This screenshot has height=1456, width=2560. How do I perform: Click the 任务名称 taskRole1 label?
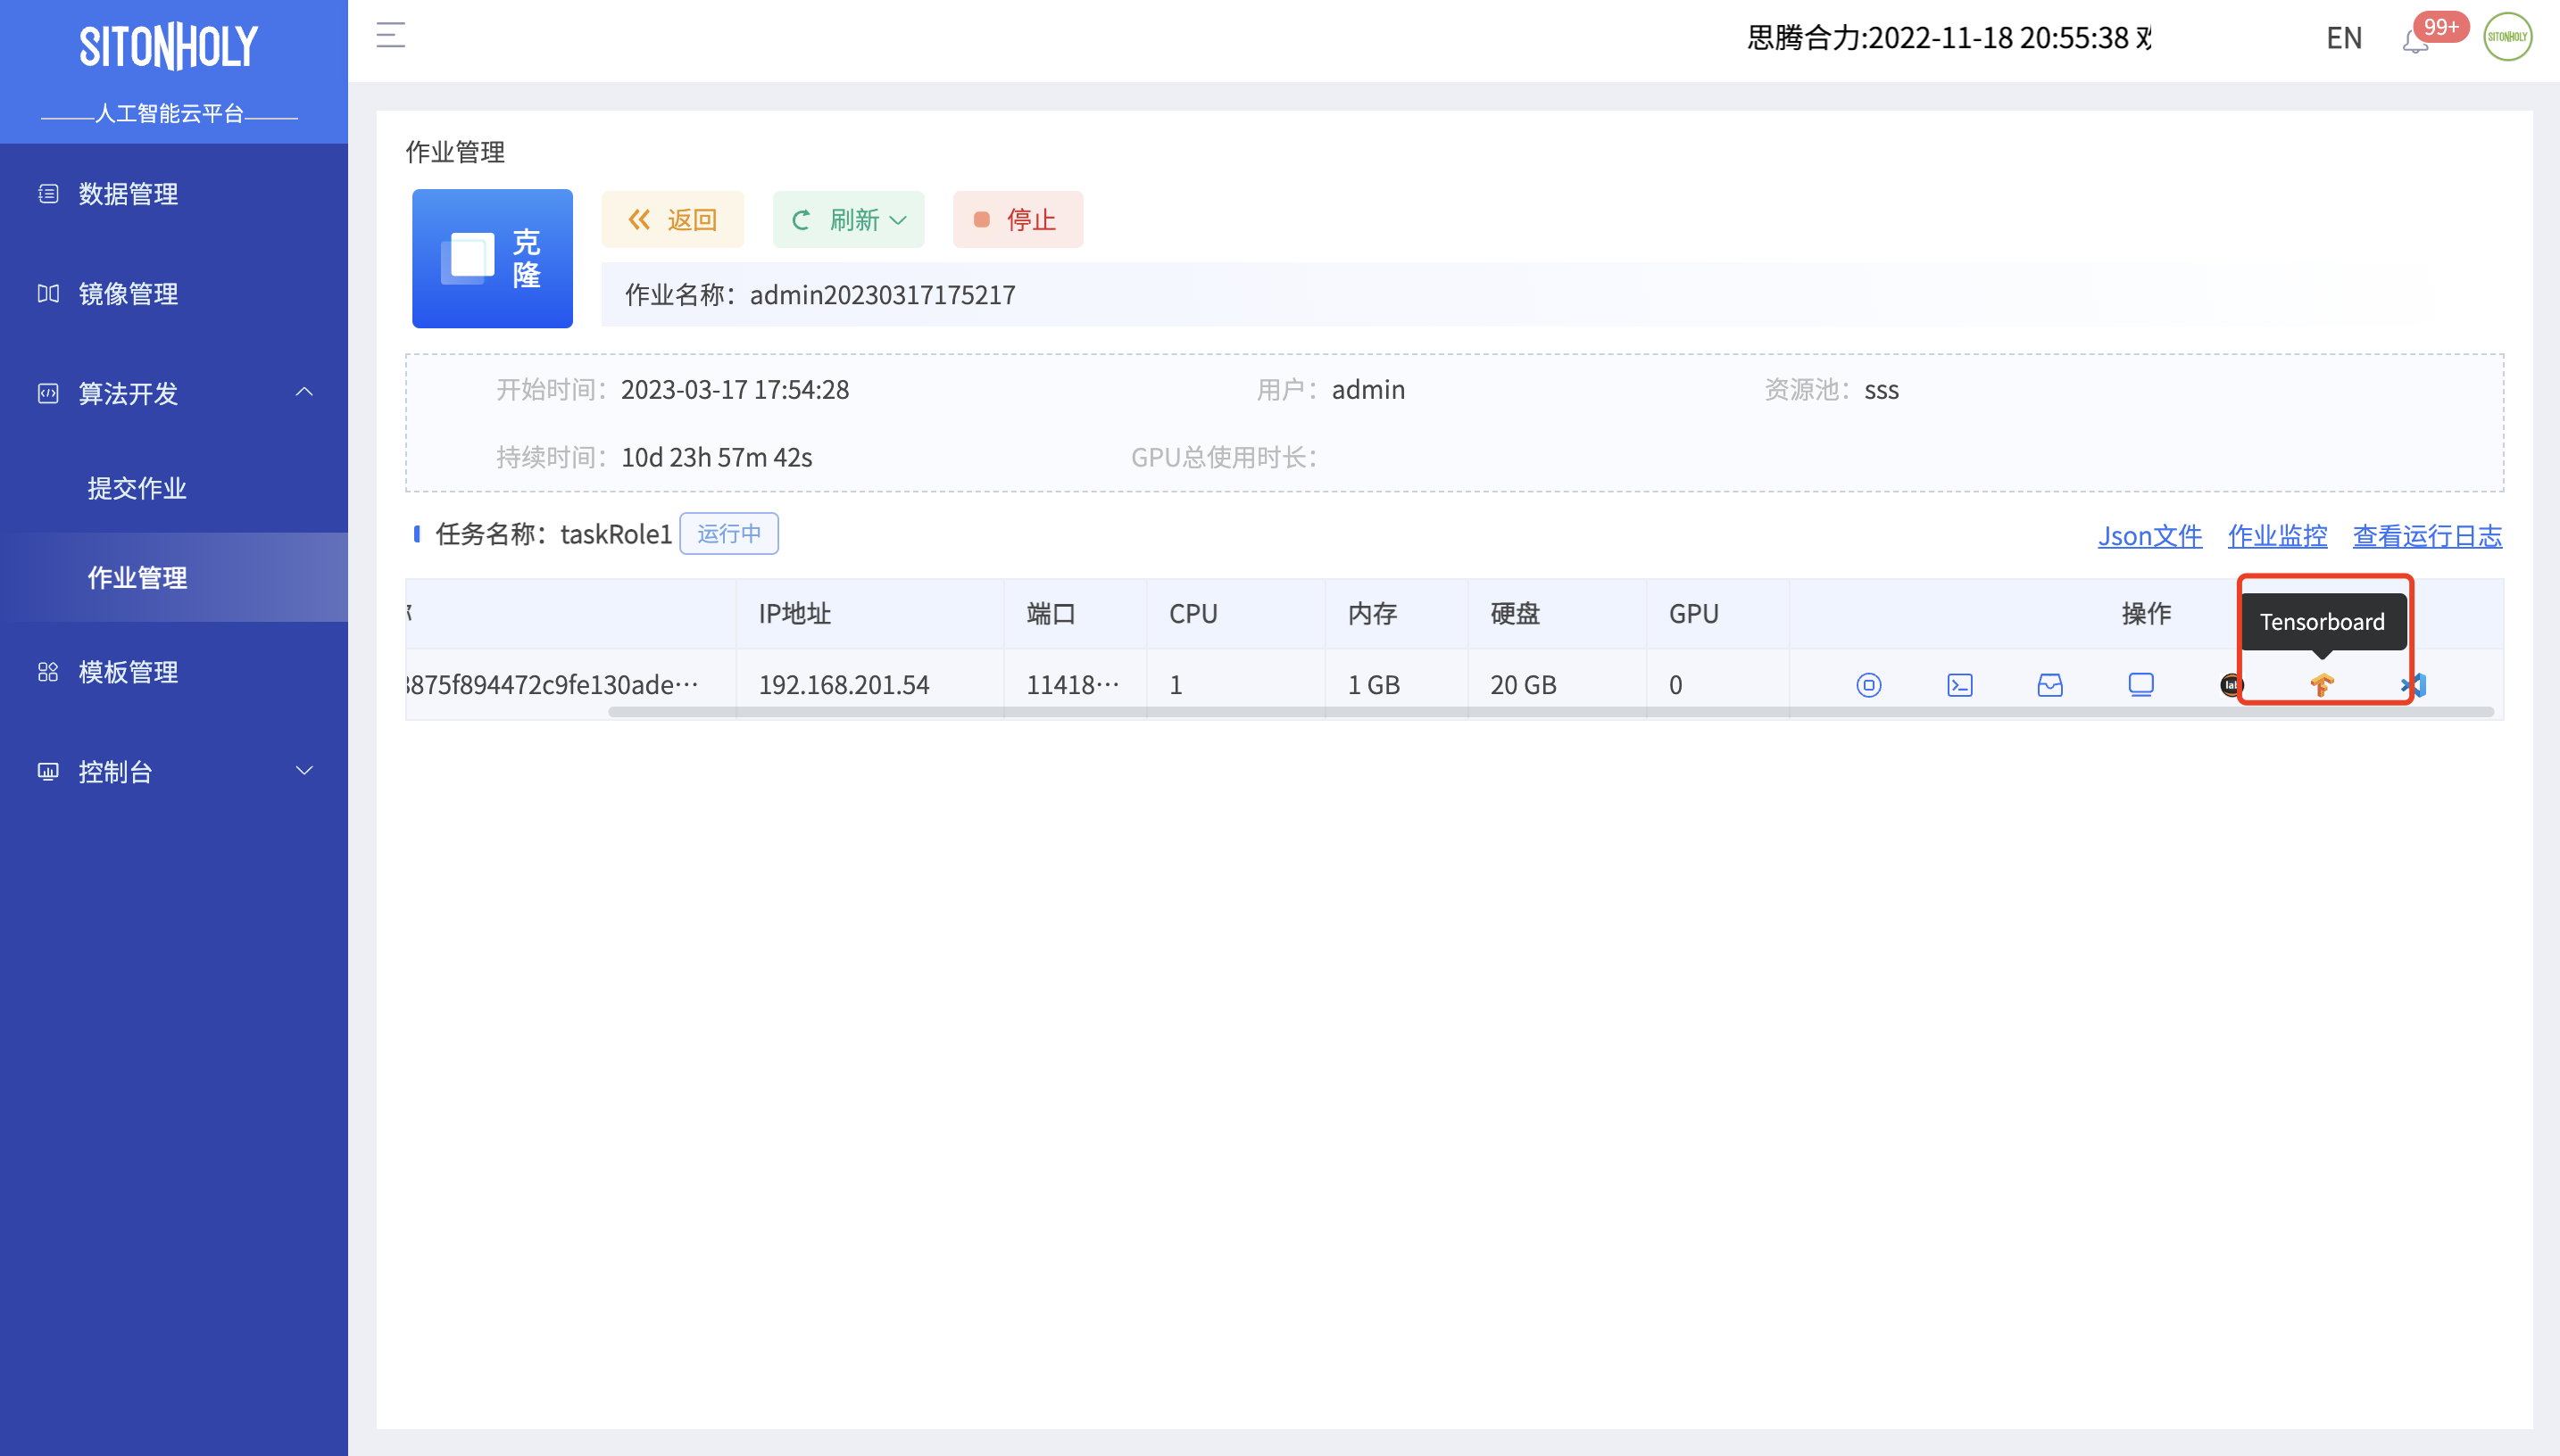553,534
